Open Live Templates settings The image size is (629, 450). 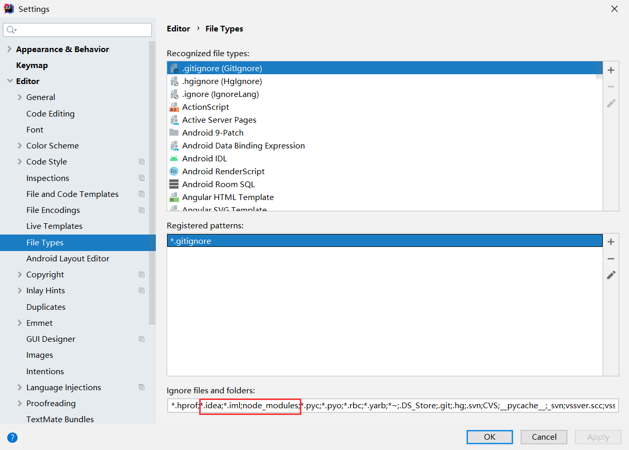pos(54,226)
